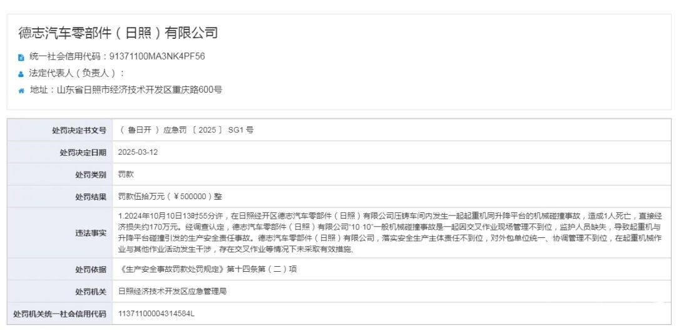
Task: Select basis 《生产安全事故罚款处罚规定》第十四条第（二）项
Action: [x=208, y=269]
